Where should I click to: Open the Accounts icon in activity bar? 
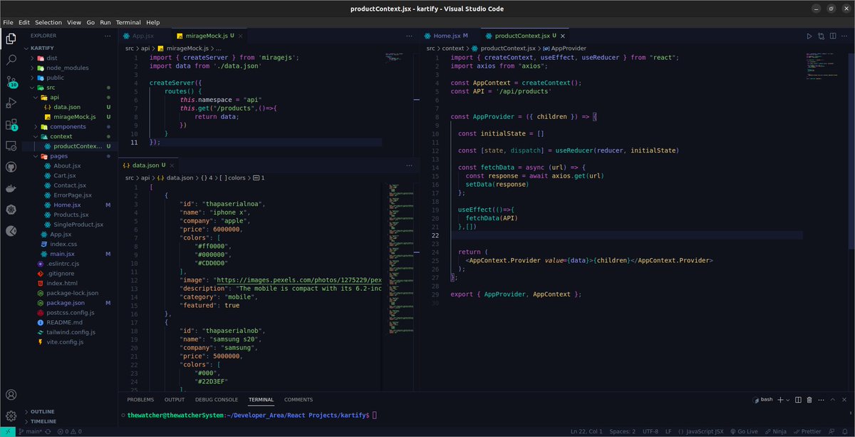click(x=11, y=394)
